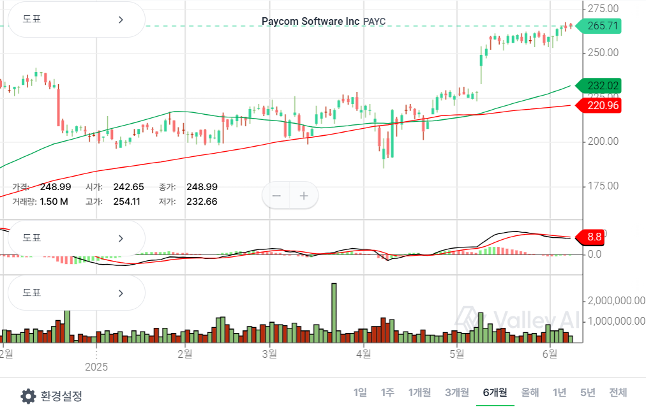Select the 1일 time range
This screenshot has height=412, width=646.
[359, 392]
